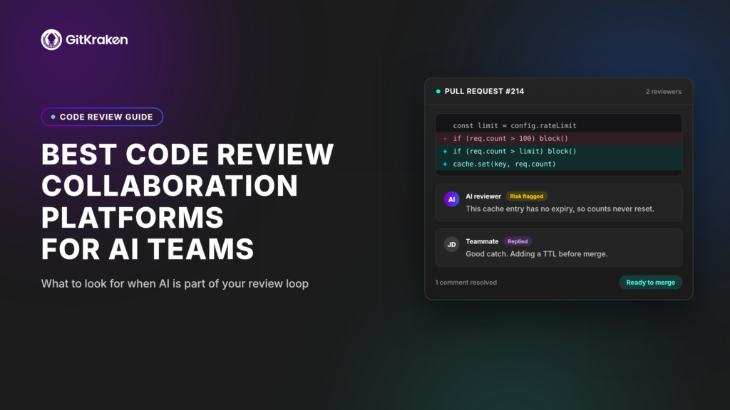
Task: Click the headline 'BEST CODE REVIEW'
Action: [x=187, y=154]
